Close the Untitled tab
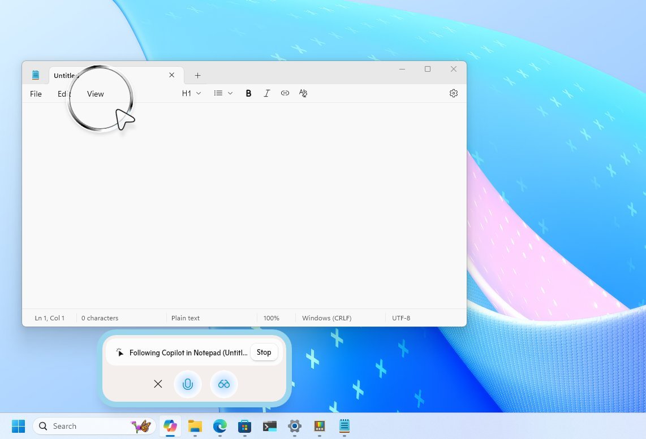The width and height of the screenshot is (646, 439). (x=172, y=75)
